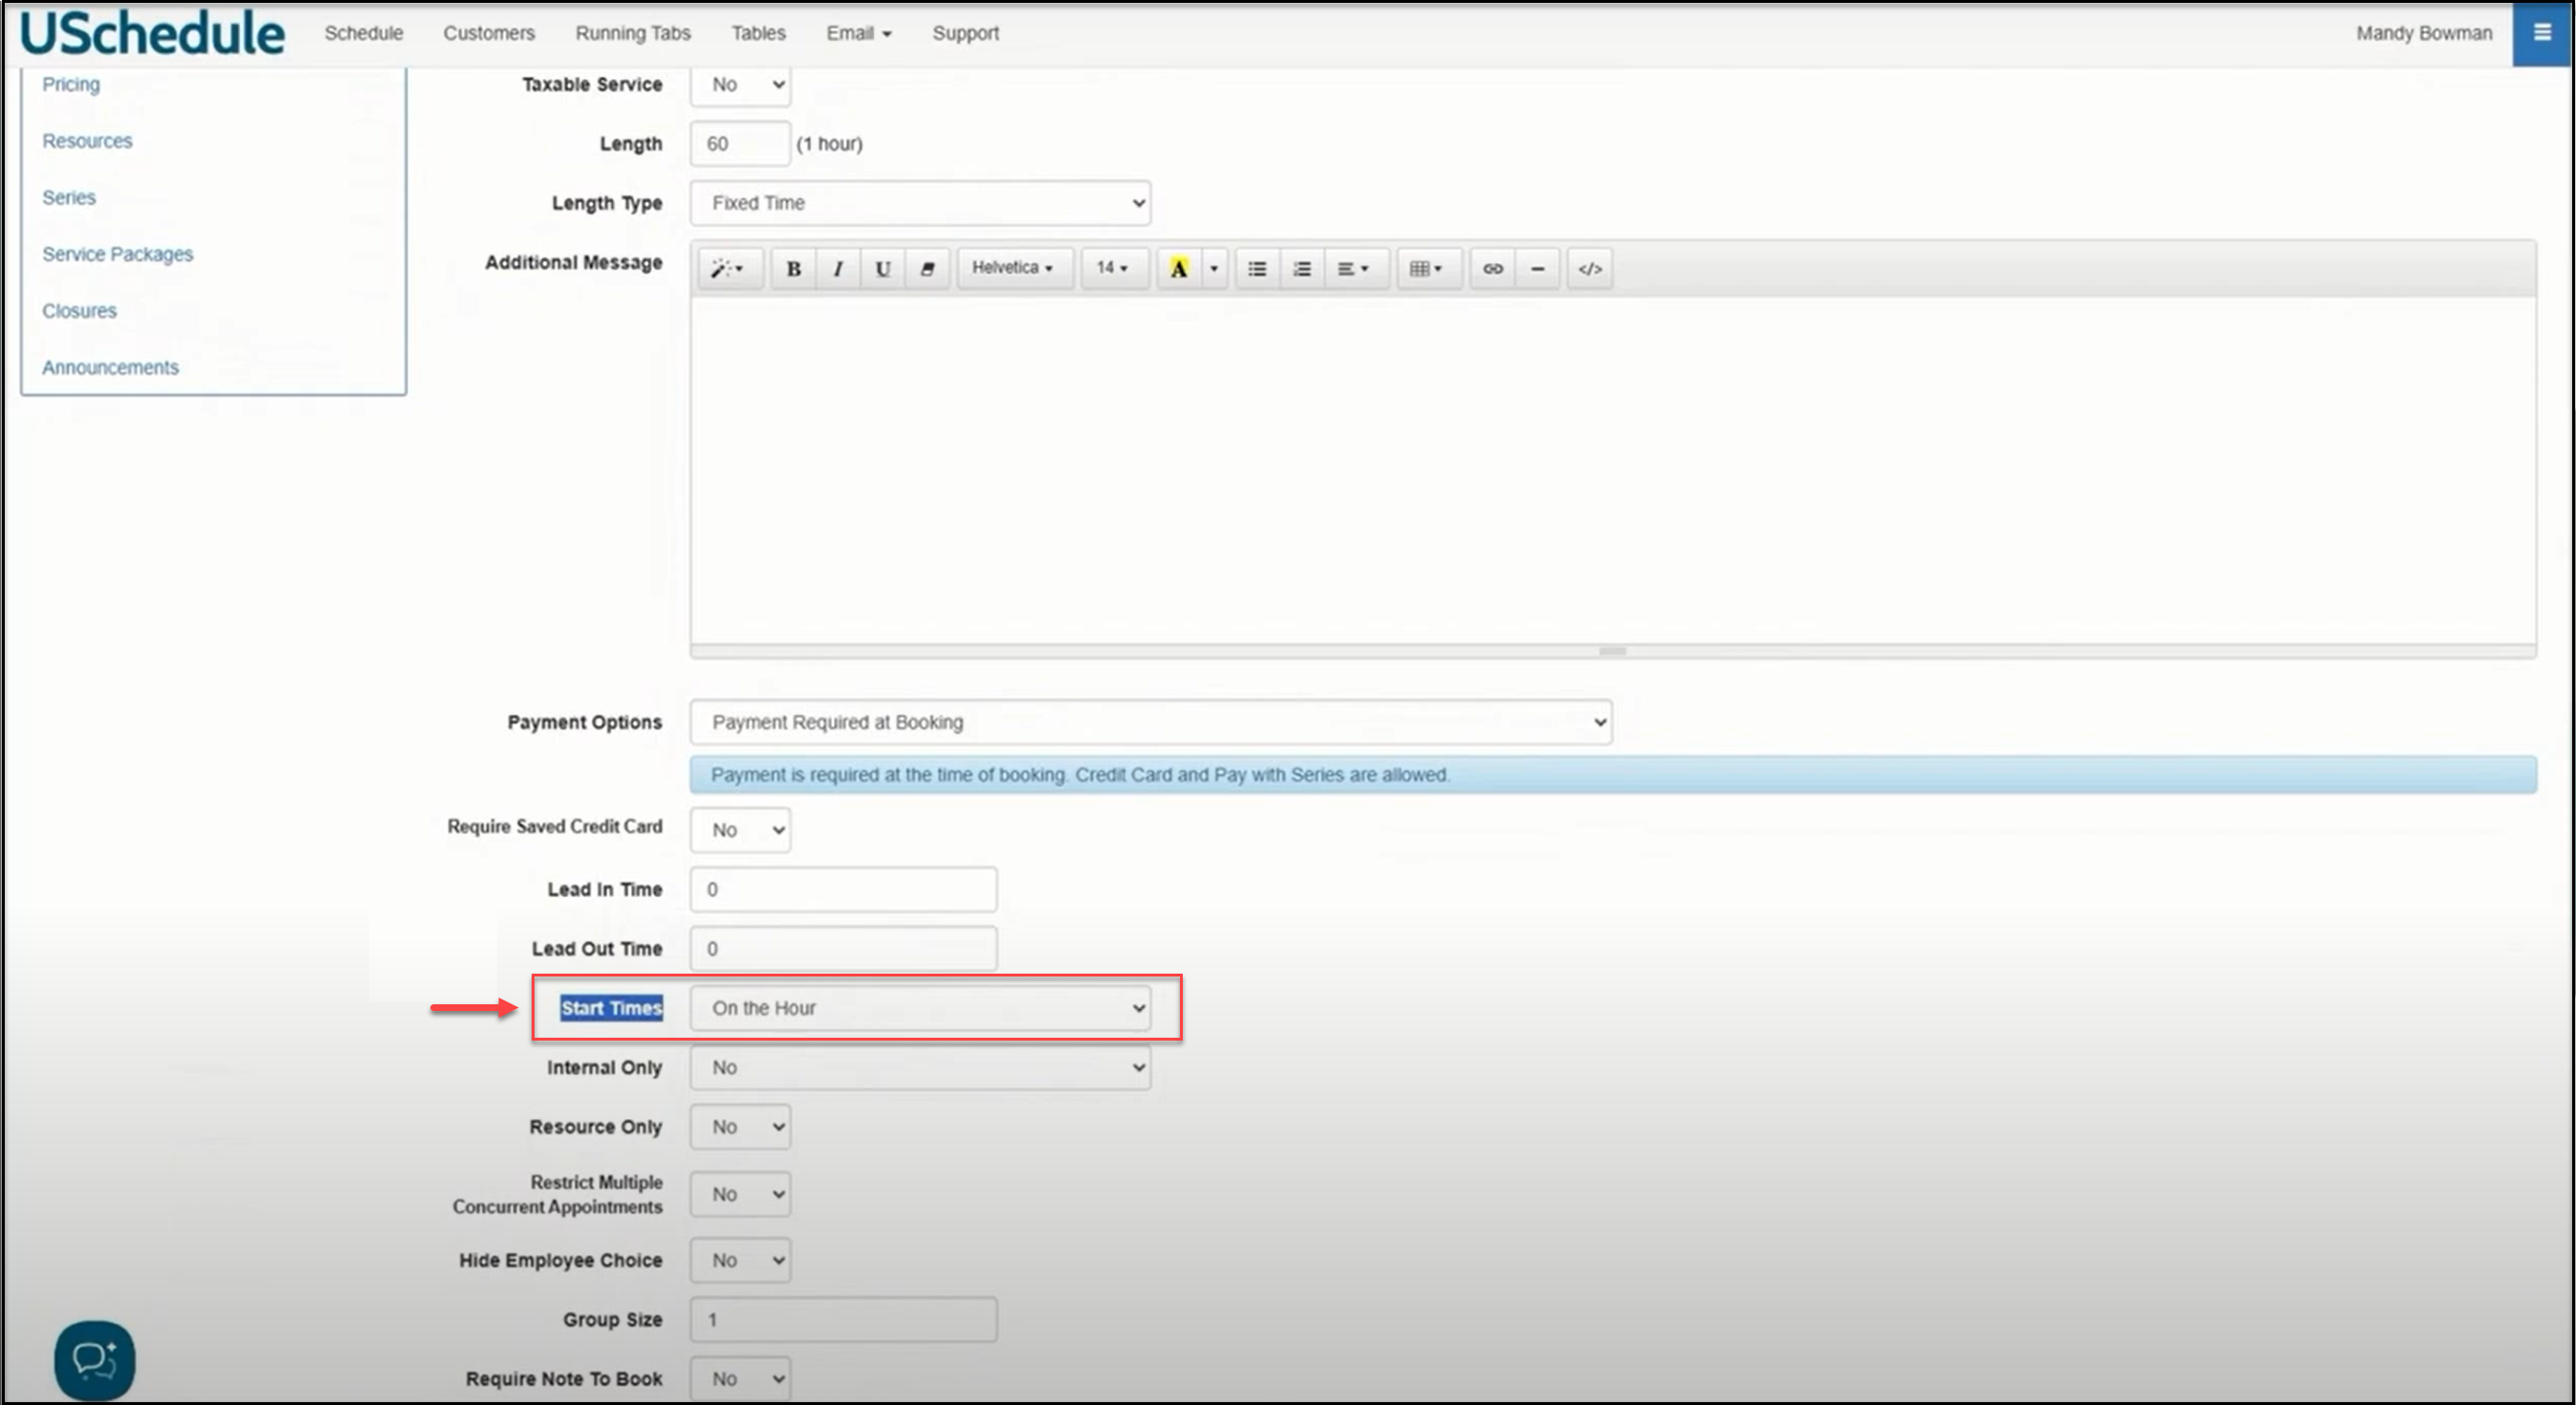Open the blue hamburger menu
The height and width of the screenshot is (1405, 2576).
coord(2542,33)
